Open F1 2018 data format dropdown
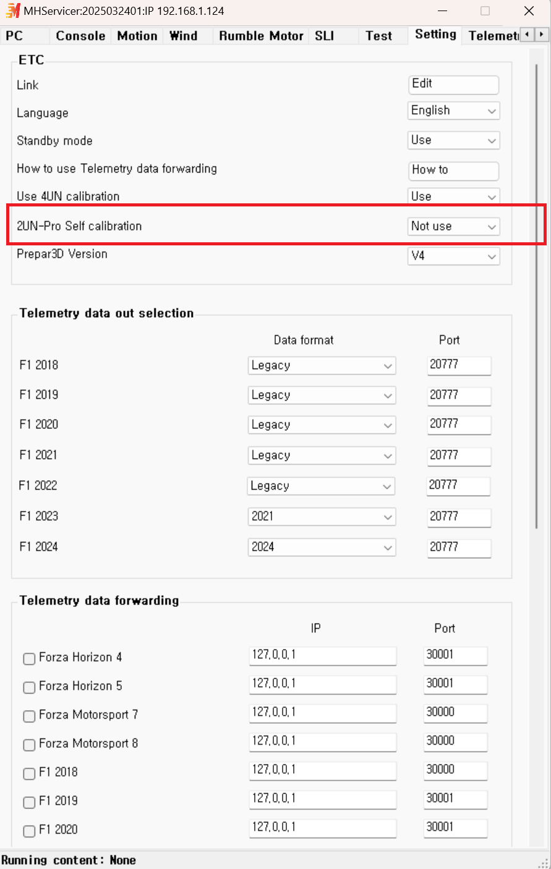 coord(322,365)
